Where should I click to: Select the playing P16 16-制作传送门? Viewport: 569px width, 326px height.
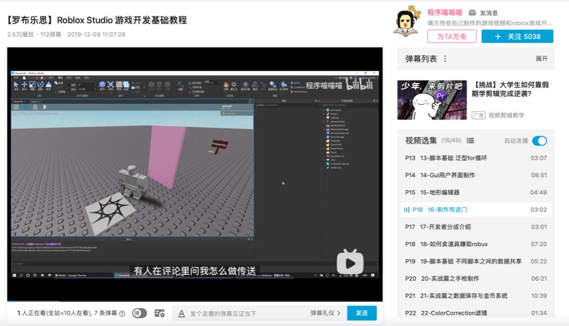coord(476,210)
